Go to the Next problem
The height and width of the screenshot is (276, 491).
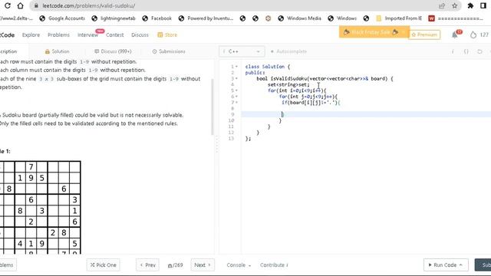[203, 265]
